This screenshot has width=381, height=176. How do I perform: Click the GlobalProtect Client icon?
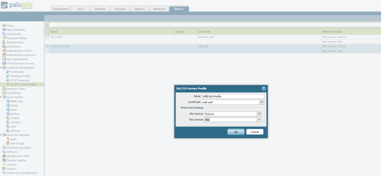tap(4, 156)
